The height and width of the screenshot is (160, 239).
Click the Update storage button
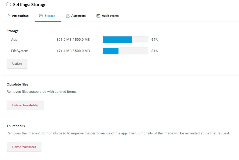17,64
